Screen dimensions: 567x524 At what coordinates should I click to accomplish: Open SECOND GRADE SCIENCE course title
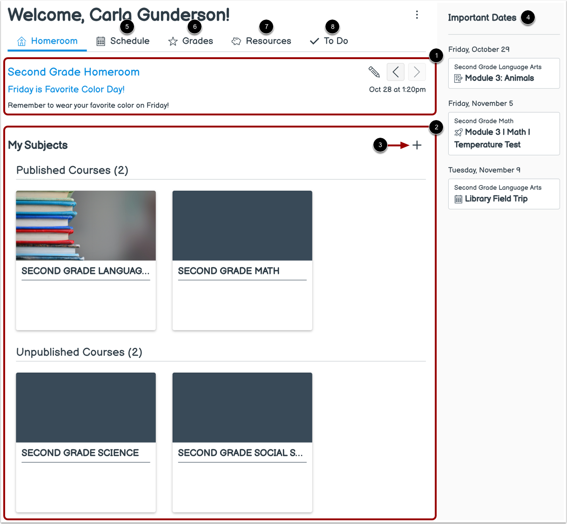pos(80,453)
